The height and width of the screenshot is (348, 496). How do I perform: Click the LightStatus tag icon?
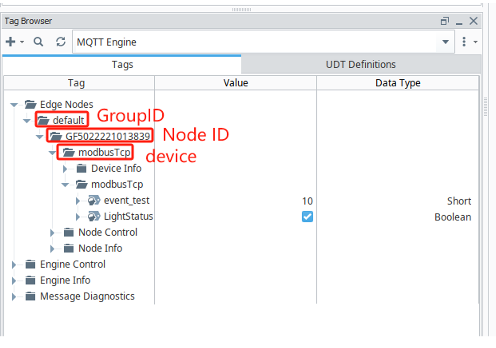[94, 216]
